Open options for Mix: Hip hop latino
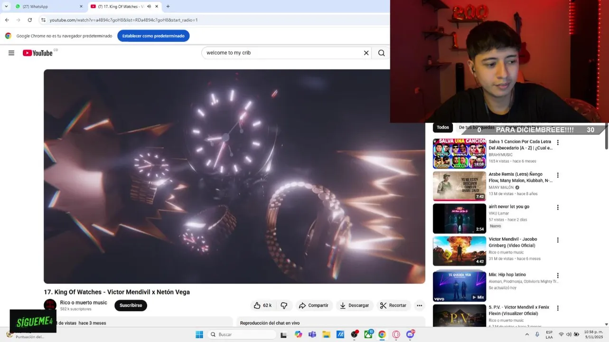The height and width of the screenshot is (342, 609). (x=558, y=275)
